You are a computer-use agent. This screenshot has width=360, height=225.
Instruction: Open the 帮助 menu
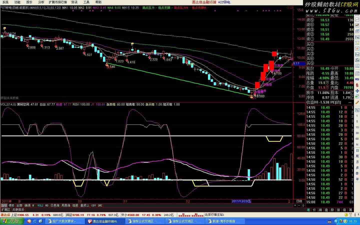98,2
